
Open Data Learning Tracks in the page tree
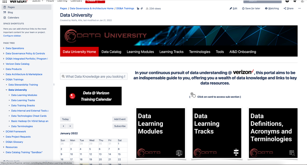point(23,100)
